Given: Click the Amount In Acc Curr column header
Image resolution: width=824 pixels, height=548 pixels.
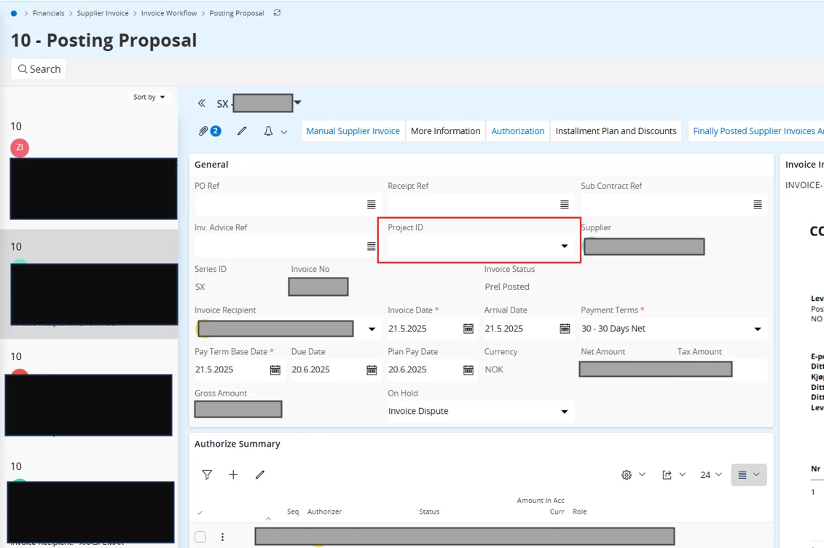Looking at the screenshot, I should pos(541,506).
